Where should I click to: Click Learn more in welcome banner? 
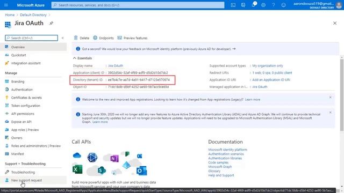253,100
